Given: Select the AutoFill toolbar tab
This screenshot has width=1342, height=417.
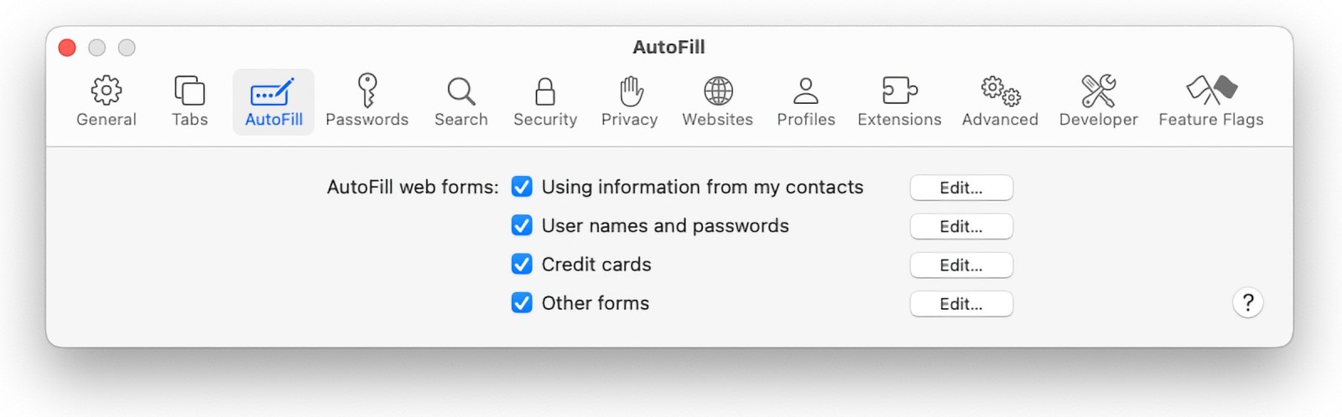Looking at the screenshot, I should click(273, 101).
